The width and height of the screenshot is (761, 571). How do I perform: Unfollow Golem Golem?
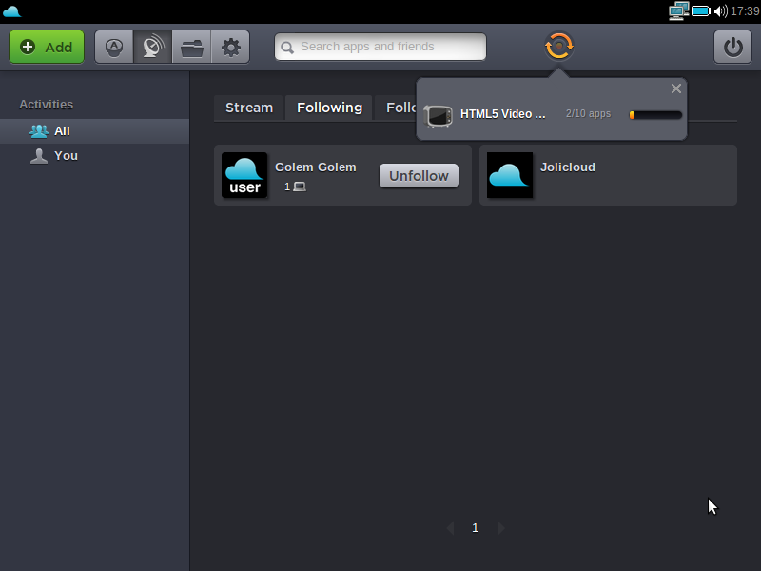pos(419,176)
